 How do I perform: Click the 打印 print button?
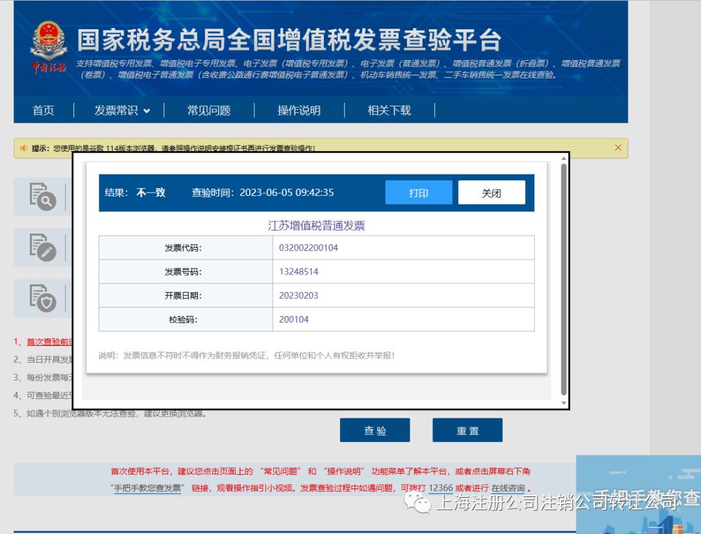click(419, 192)
